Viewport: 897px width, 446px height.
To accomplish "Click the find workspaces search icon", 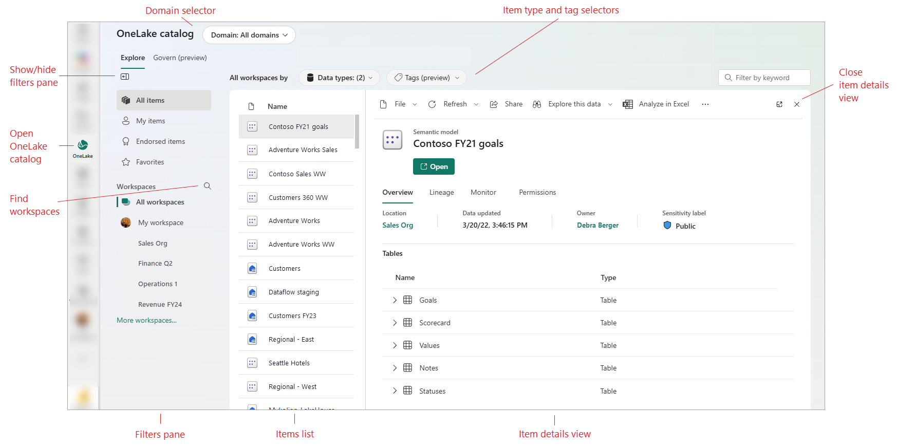I will coord(208,186).
